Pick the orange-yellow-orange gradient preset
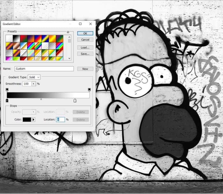This screenshot has width=223, height=194. 52,39
